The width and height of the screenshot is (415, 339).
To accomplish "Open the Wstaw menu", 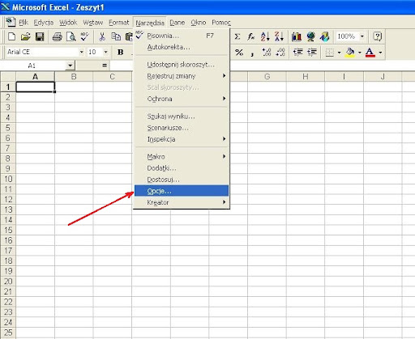I will click(93, 23).
